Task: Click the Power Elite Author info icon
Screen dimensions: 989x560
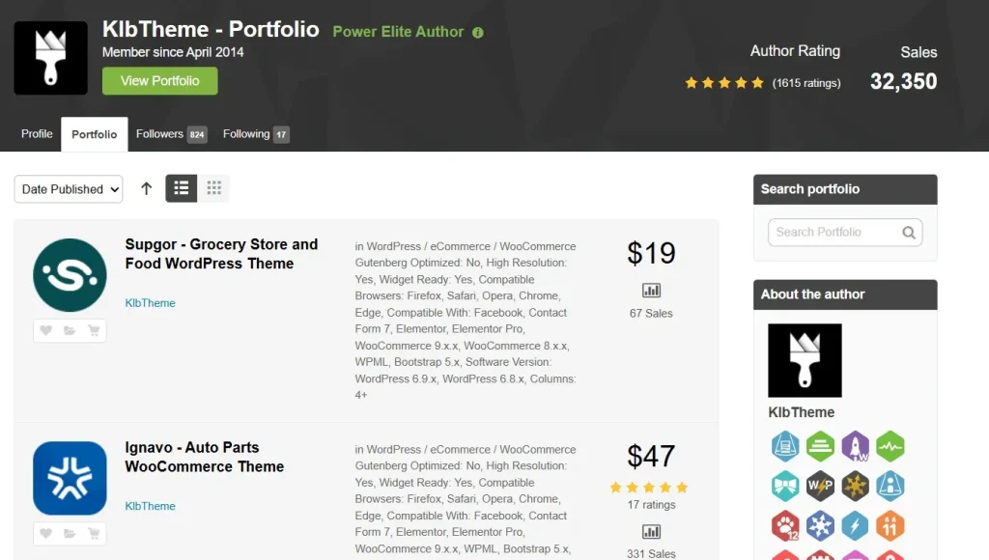Action: tap(478, 32)
